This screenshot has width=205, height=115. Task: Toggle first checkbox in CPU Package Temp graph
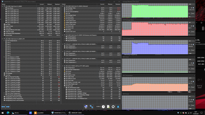click(189, 26)
